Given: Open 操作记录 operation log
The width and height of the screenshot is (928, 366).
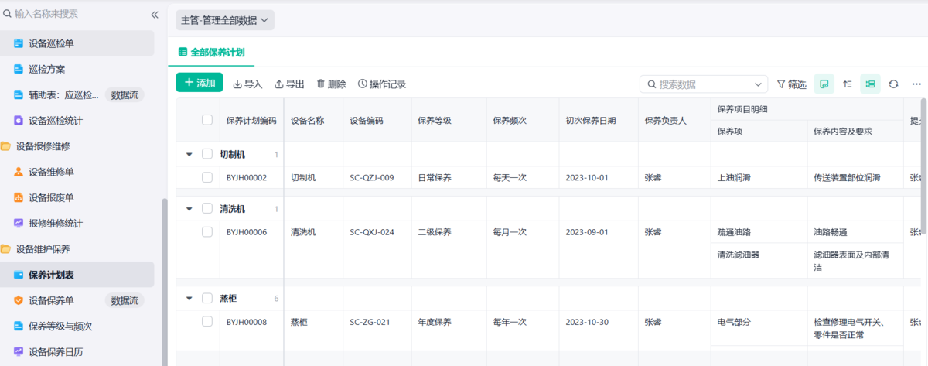Looking at the screenshot, I should (x=381, y=84).
